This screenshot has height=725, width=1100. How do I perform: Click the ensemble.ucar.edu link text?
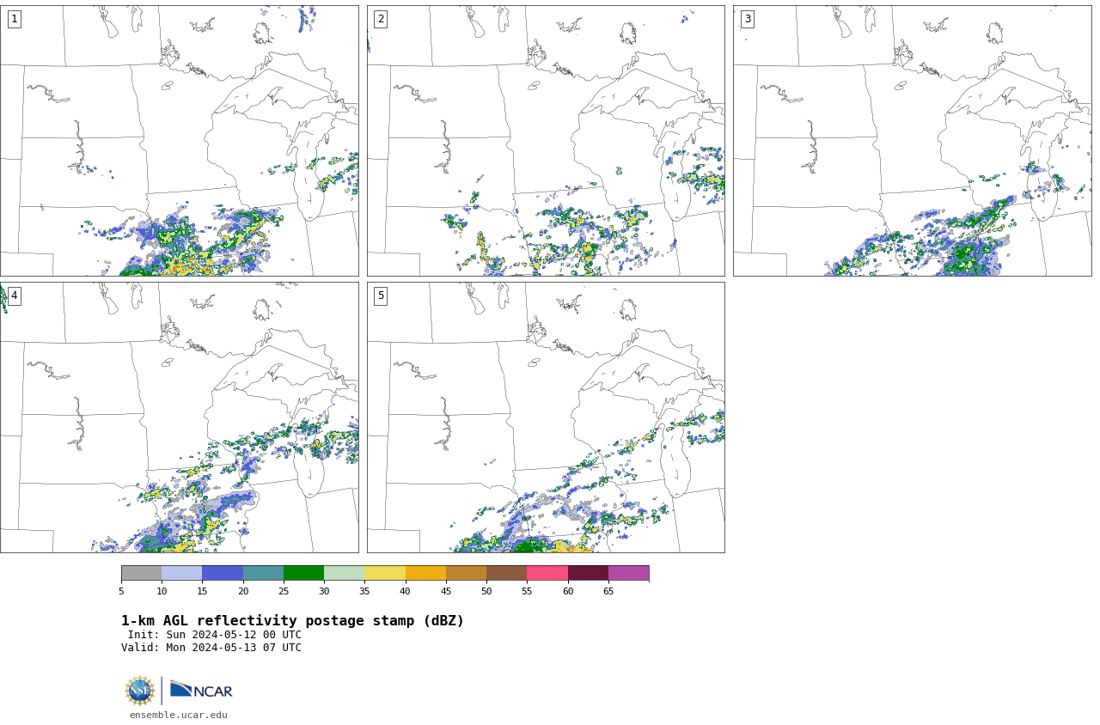click(x=179, y=715)
